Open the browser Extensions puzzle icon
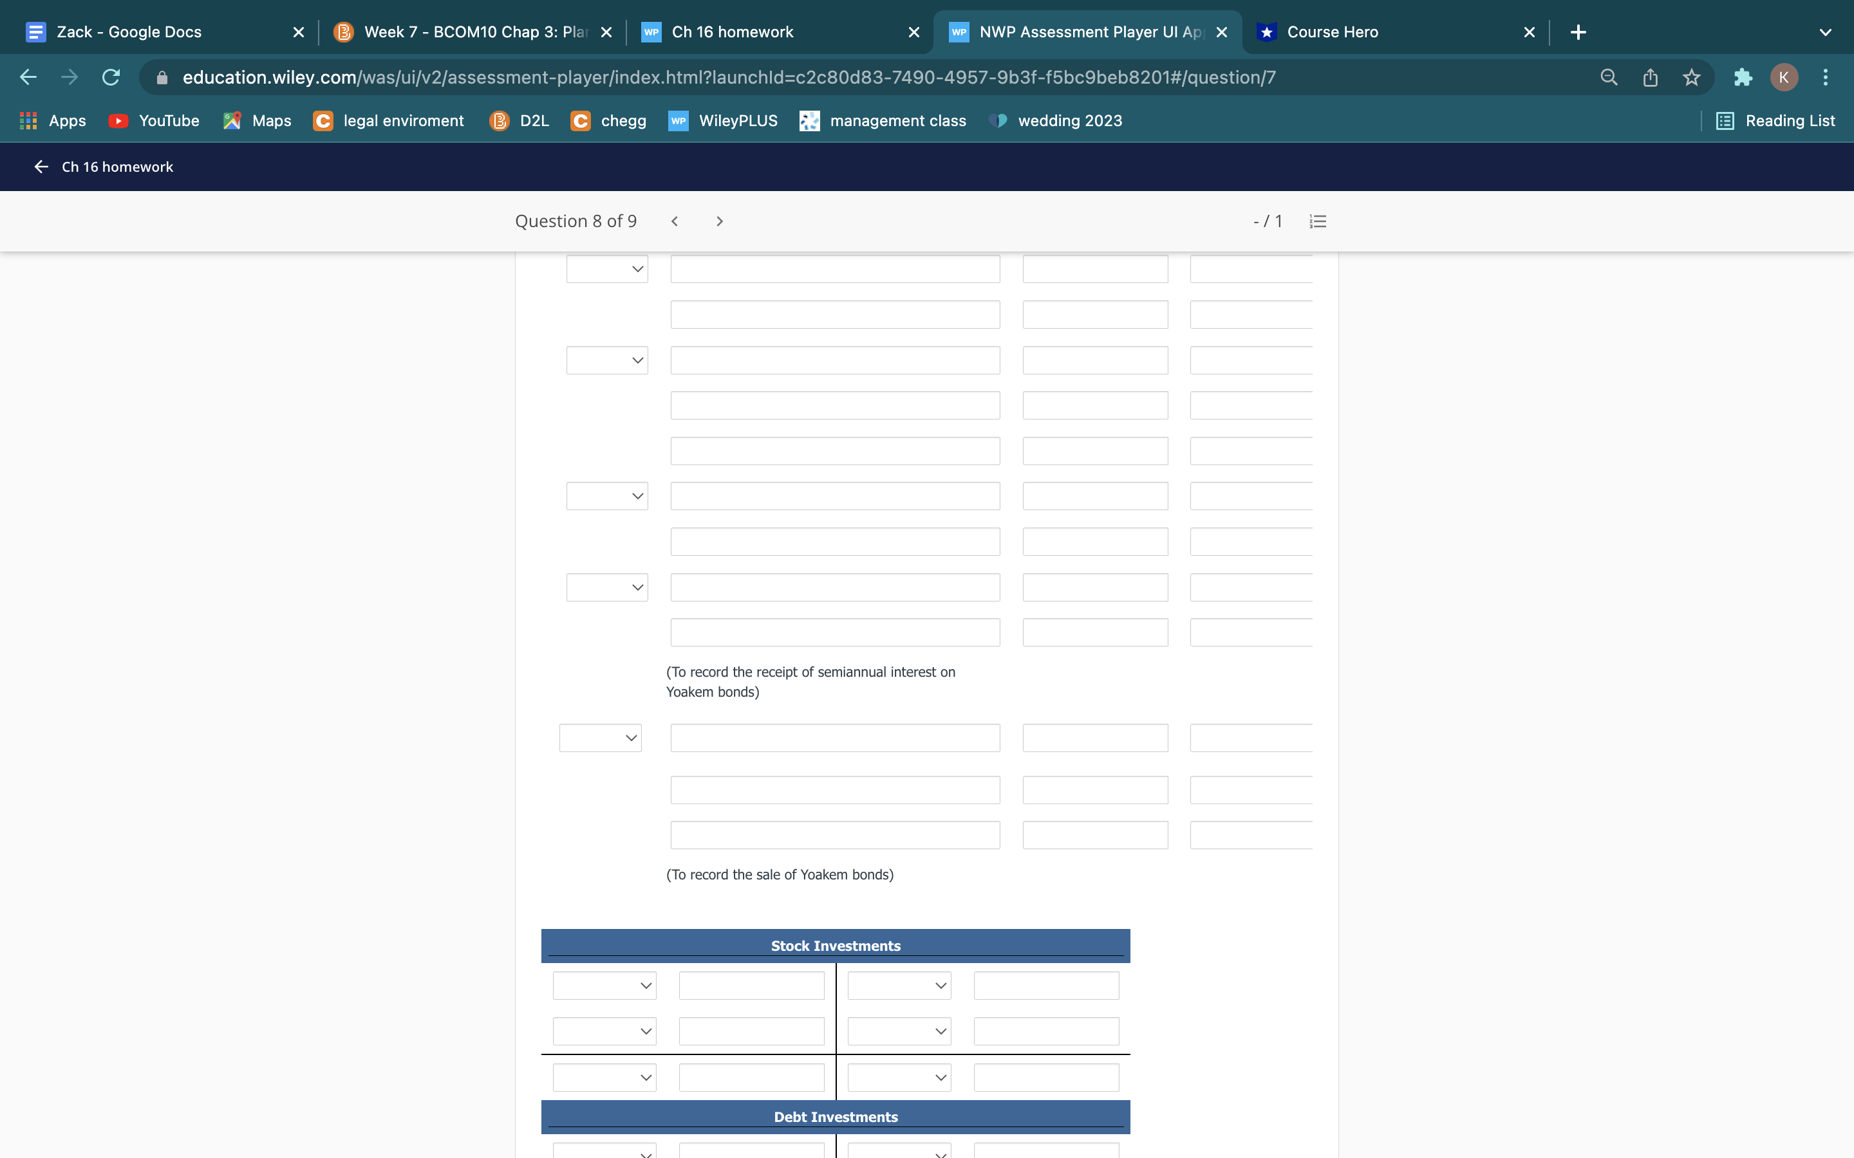Screen dimensions: 1854x1158 1743,77
